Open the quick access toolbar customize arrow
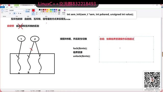Screen dimensions: 163x92 click(x=11, y=5)
